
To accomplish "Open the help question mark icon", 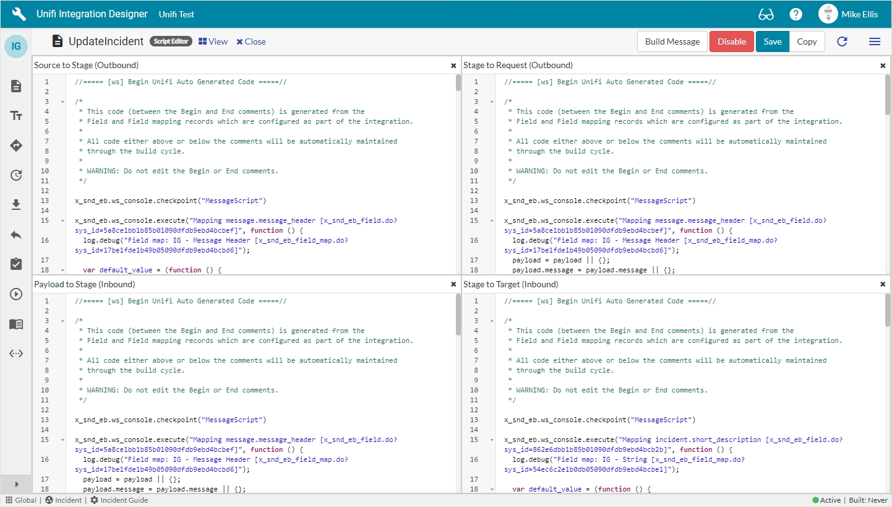I will pyautogui.click(x=796, y=14).
